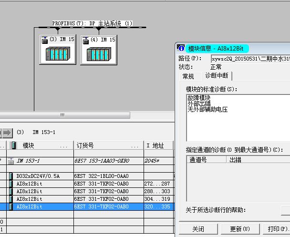The width and height of the screenshot is (290, 237).
Task: Select AI8x12Bit row with address 272...287
Action: (x=86, y=184)
